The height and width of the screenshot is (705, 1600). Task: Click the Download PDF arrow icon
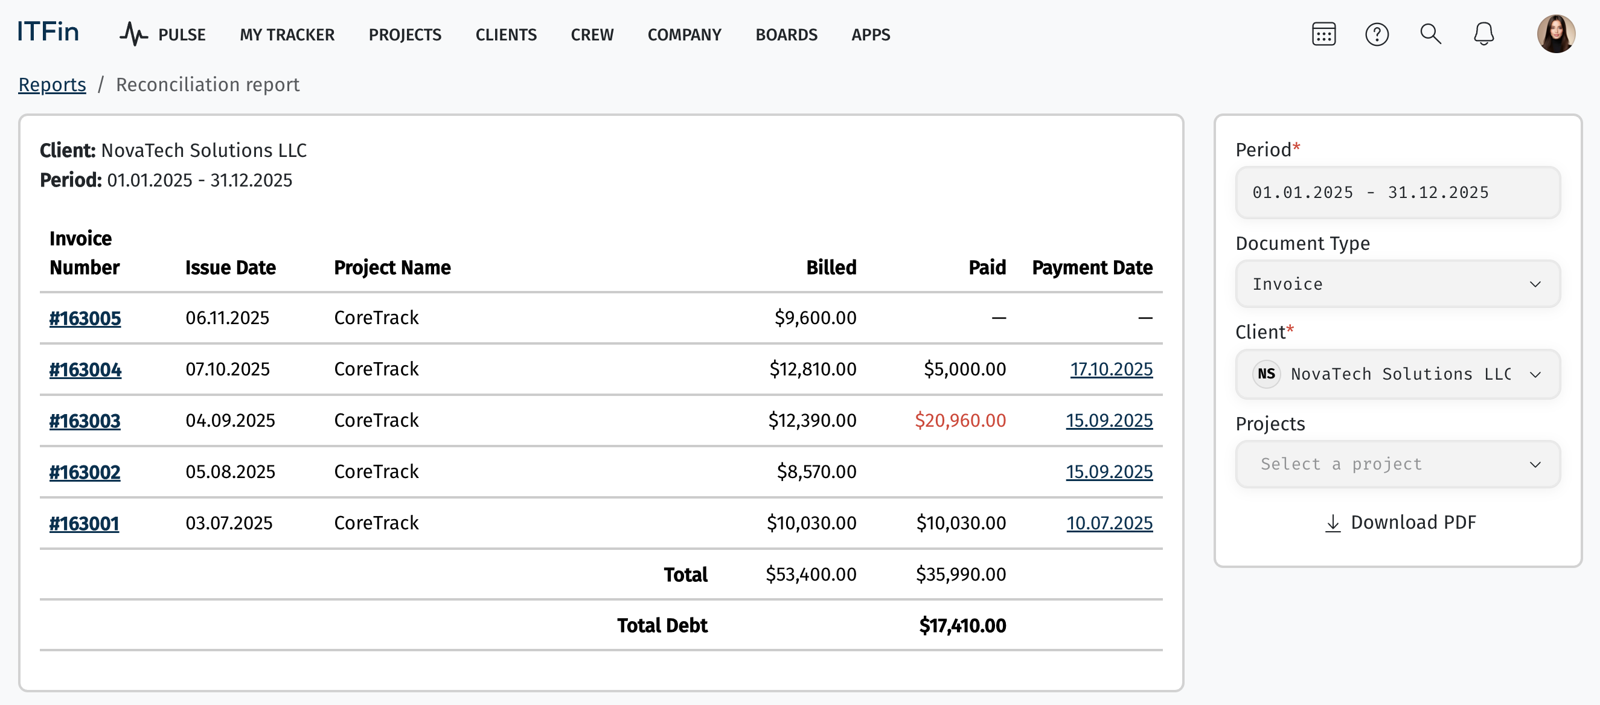(x=1333, y=523)
